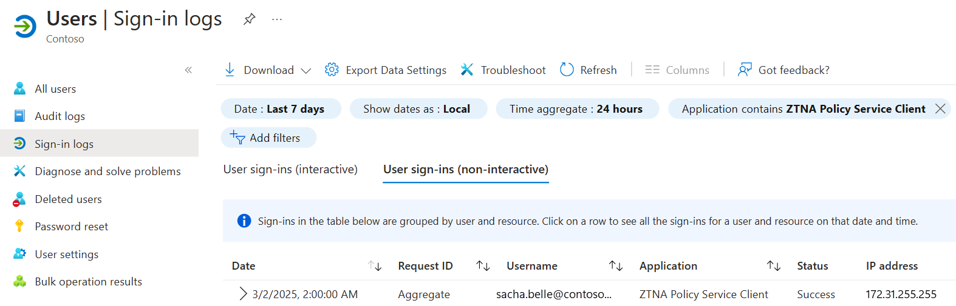
Task: Select User sign-ins (non-interactive) tab
Action: pos(466,170)
